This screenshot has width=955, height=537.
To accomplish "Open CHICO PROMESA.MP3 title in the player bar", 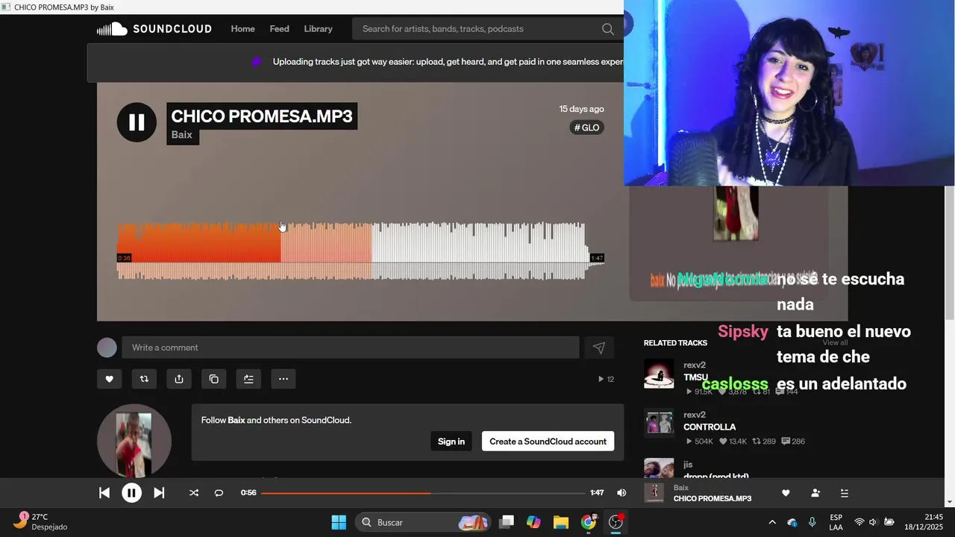I will coord(713,498).
